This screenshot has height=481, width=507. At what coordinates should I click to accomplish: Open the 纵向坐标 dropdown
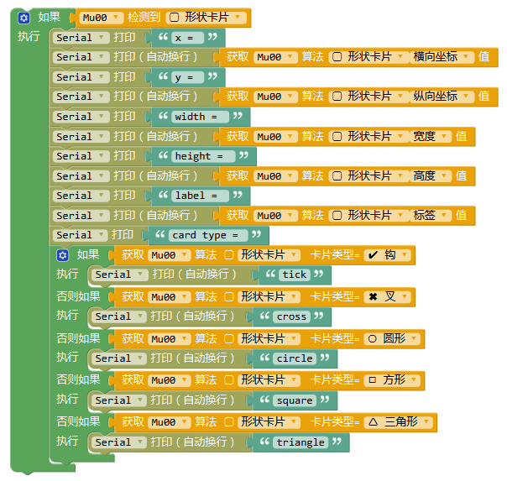pyautogui.click(x=441, y=97)
